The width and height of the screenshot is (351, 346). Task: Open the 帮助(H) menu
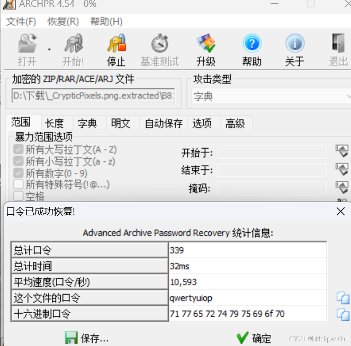[x=106, y=22]
